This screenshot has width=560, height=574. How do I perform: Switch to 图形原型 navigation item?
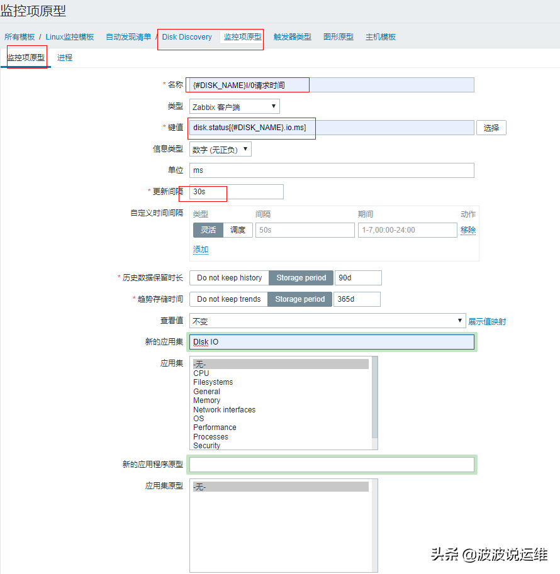coord(339,37)
